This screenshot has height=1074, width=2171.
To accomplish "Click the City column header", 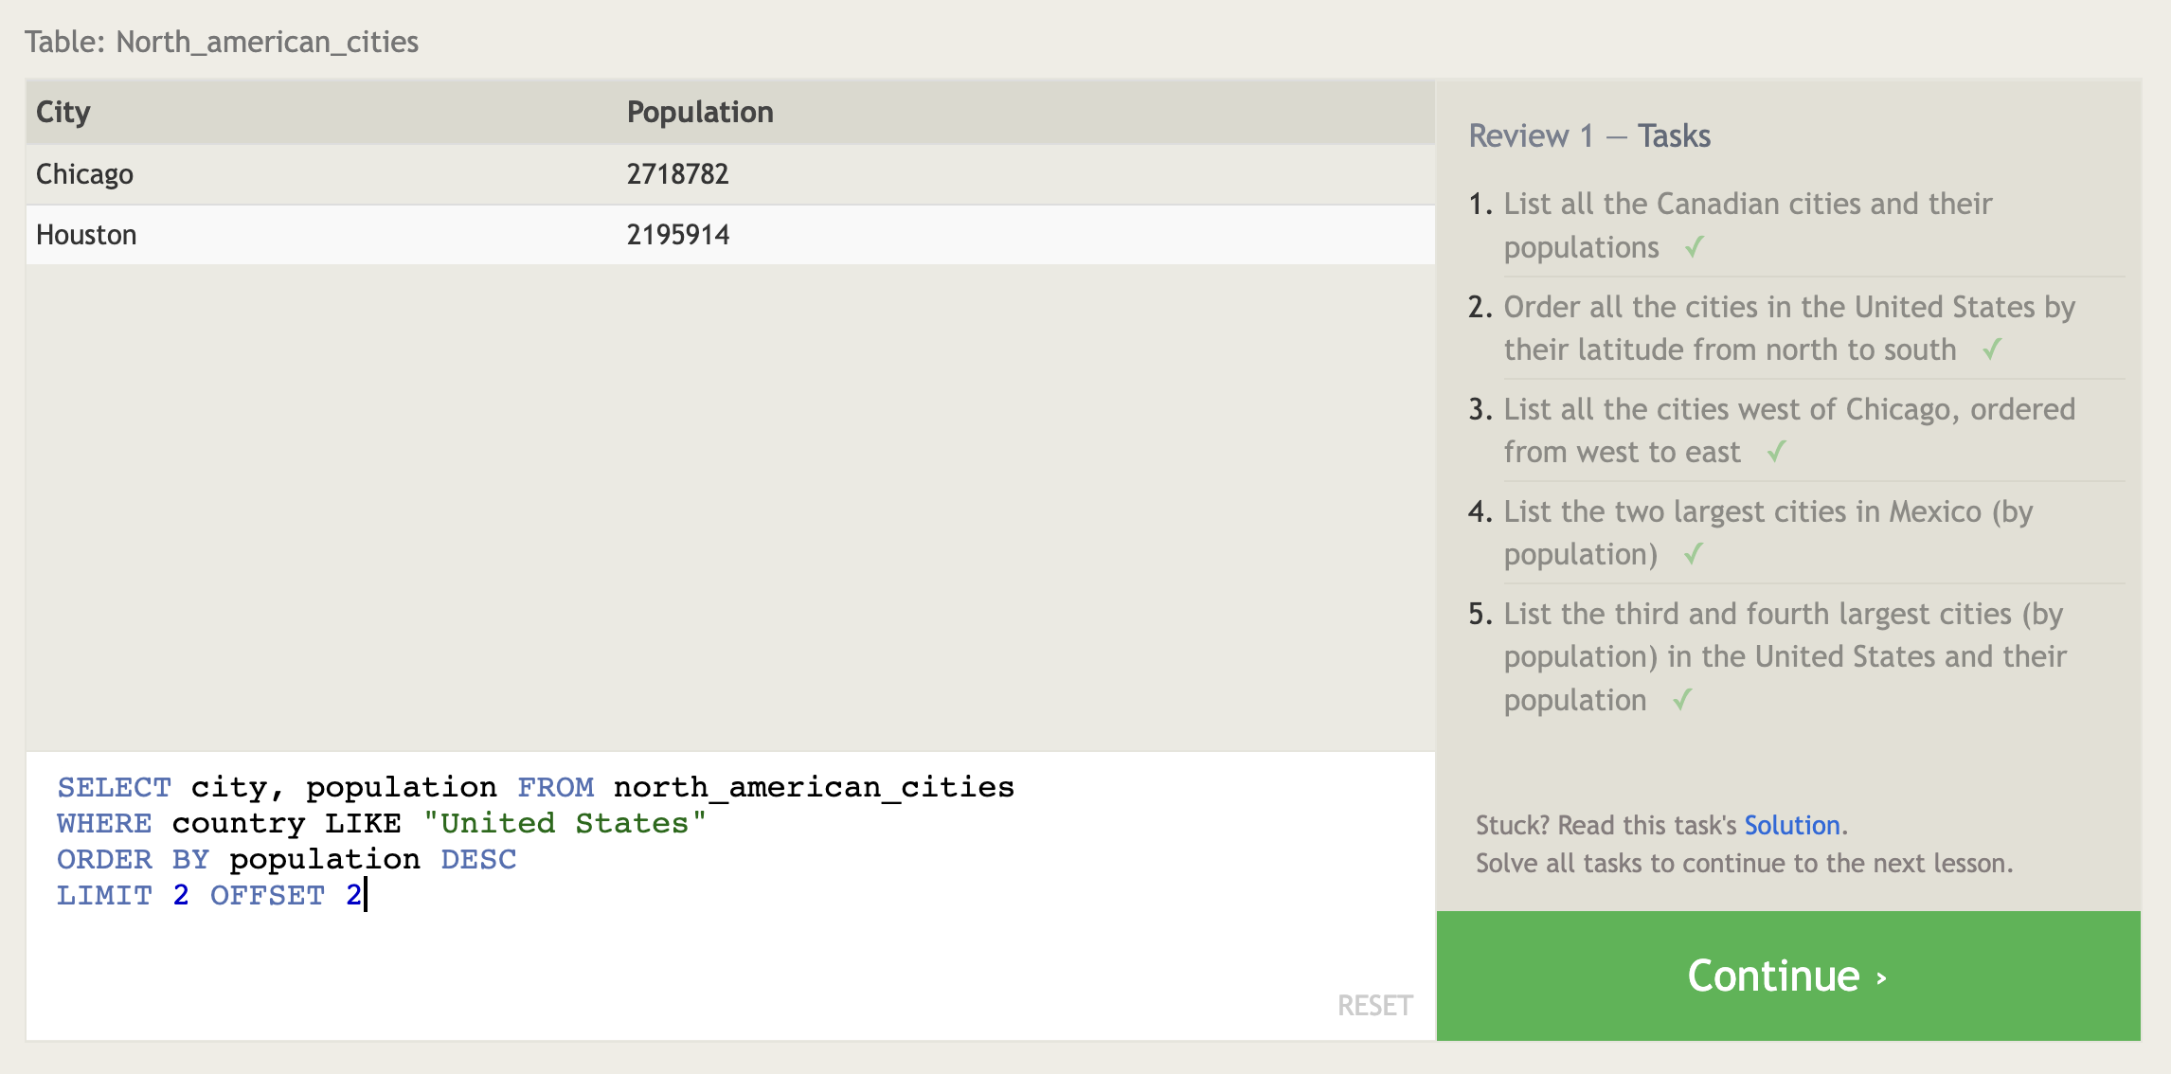I will 63,112.
